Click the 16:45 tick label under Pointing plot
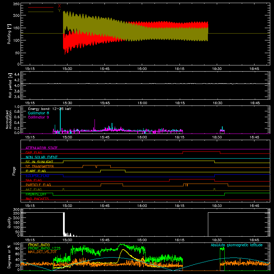This screenshot has width=274, height=274. (x=254, y=69)
